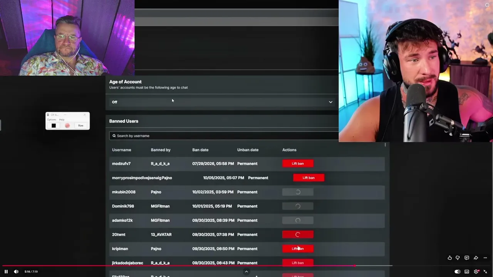Click the Actions column header
Image resolution: width=493 pixels, height=277 pixels.
click(x=289, y=150)
